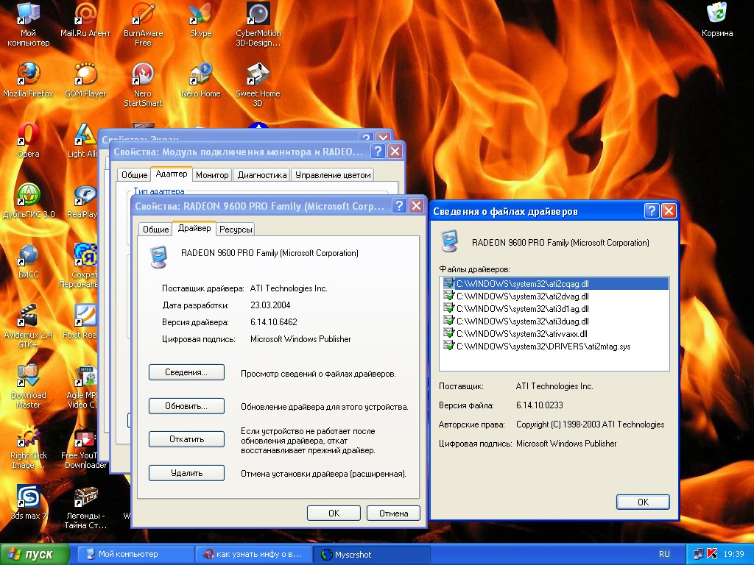Click the help button in RADEON 9600 PRO properties
754x565 pixels.
[399, 206]
